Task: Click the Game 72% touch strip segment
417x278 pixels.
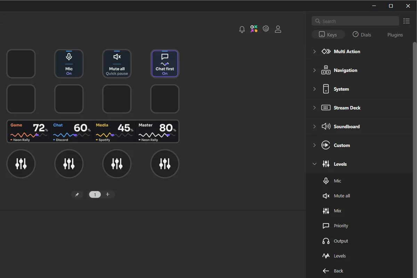Action: (29, 131)
